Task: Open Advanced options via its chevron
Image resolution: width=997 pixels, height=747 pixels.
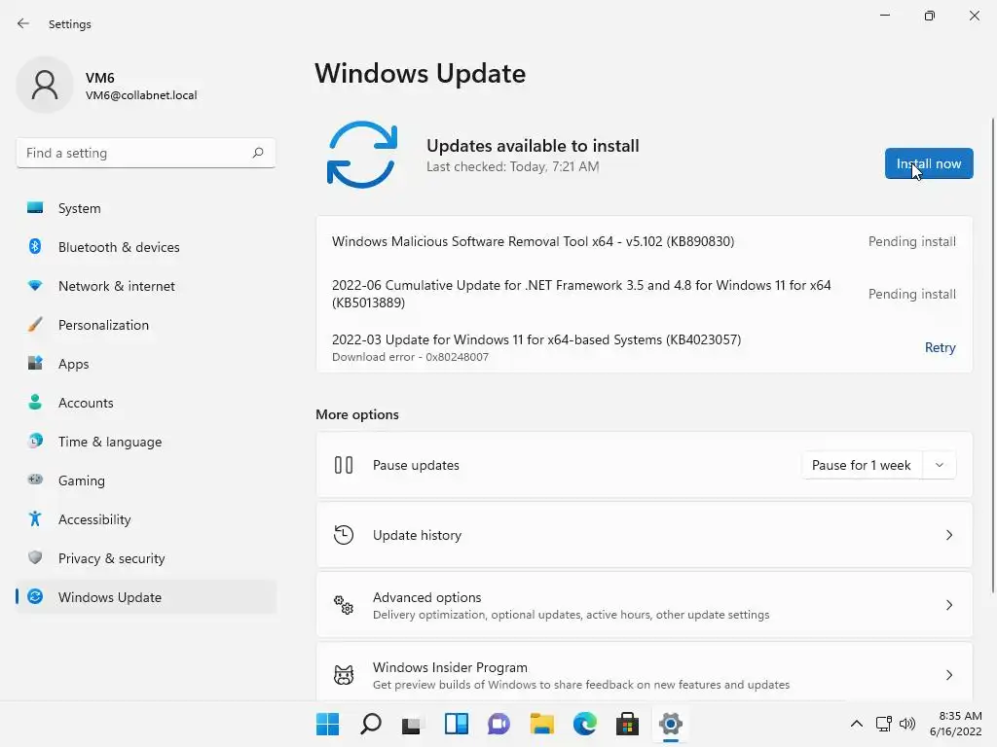Action: point(948,605)
